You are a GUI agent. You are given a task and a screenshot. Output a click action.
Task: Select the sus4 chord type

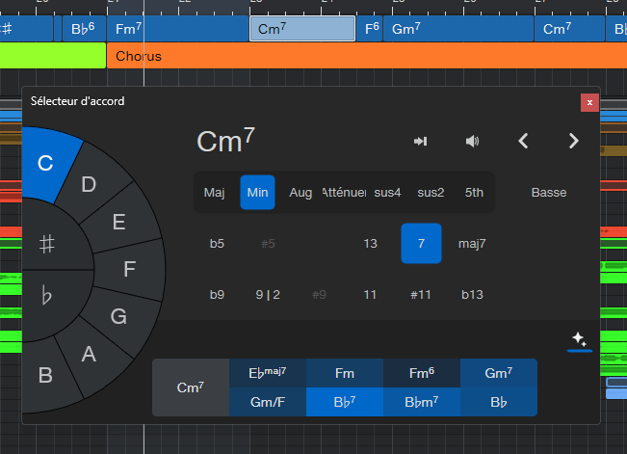[387, 193]
